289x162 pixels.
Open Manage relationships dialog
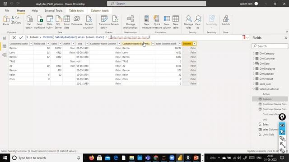tap(131, 22)
